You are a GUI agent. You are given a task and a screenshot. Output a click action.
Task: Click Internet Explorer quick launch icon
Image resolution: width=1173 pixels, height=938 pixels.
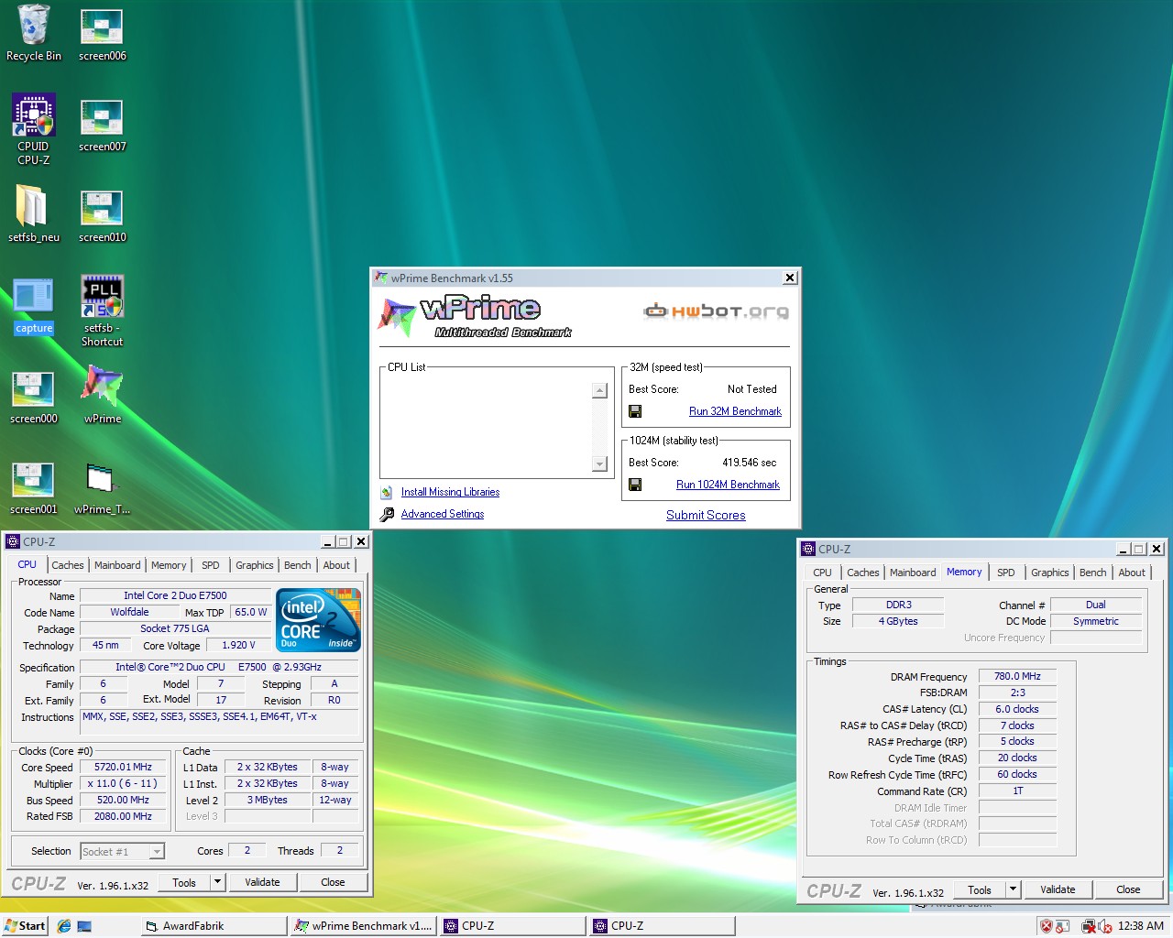64,926
